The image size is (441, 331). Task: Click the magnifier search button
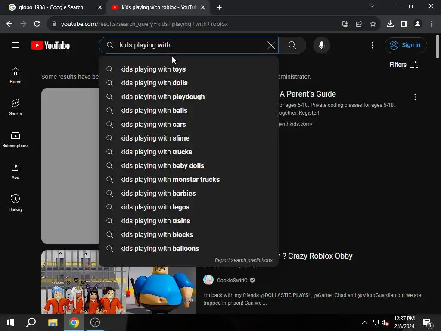(x=292, y=45)
